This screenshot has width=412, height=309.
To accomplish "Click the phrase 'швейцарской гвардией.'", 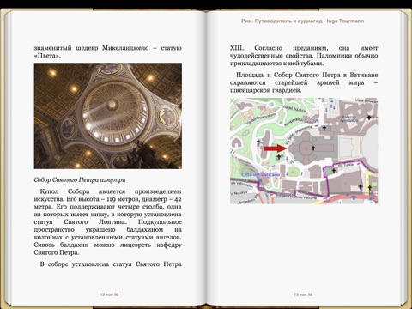I will (x=266, y=90).
